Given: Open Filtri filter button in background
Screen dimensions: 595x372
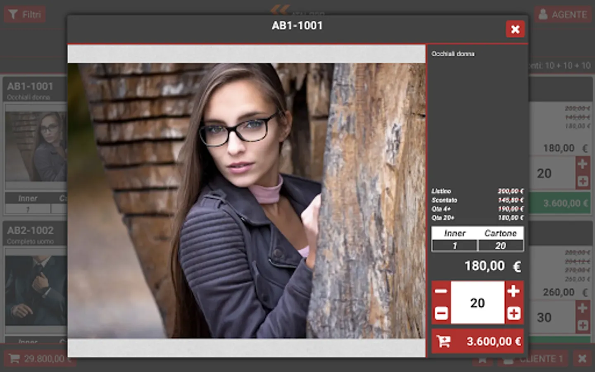Looking at the screenshot, I should pyautogui.click(x=25, y=14).
